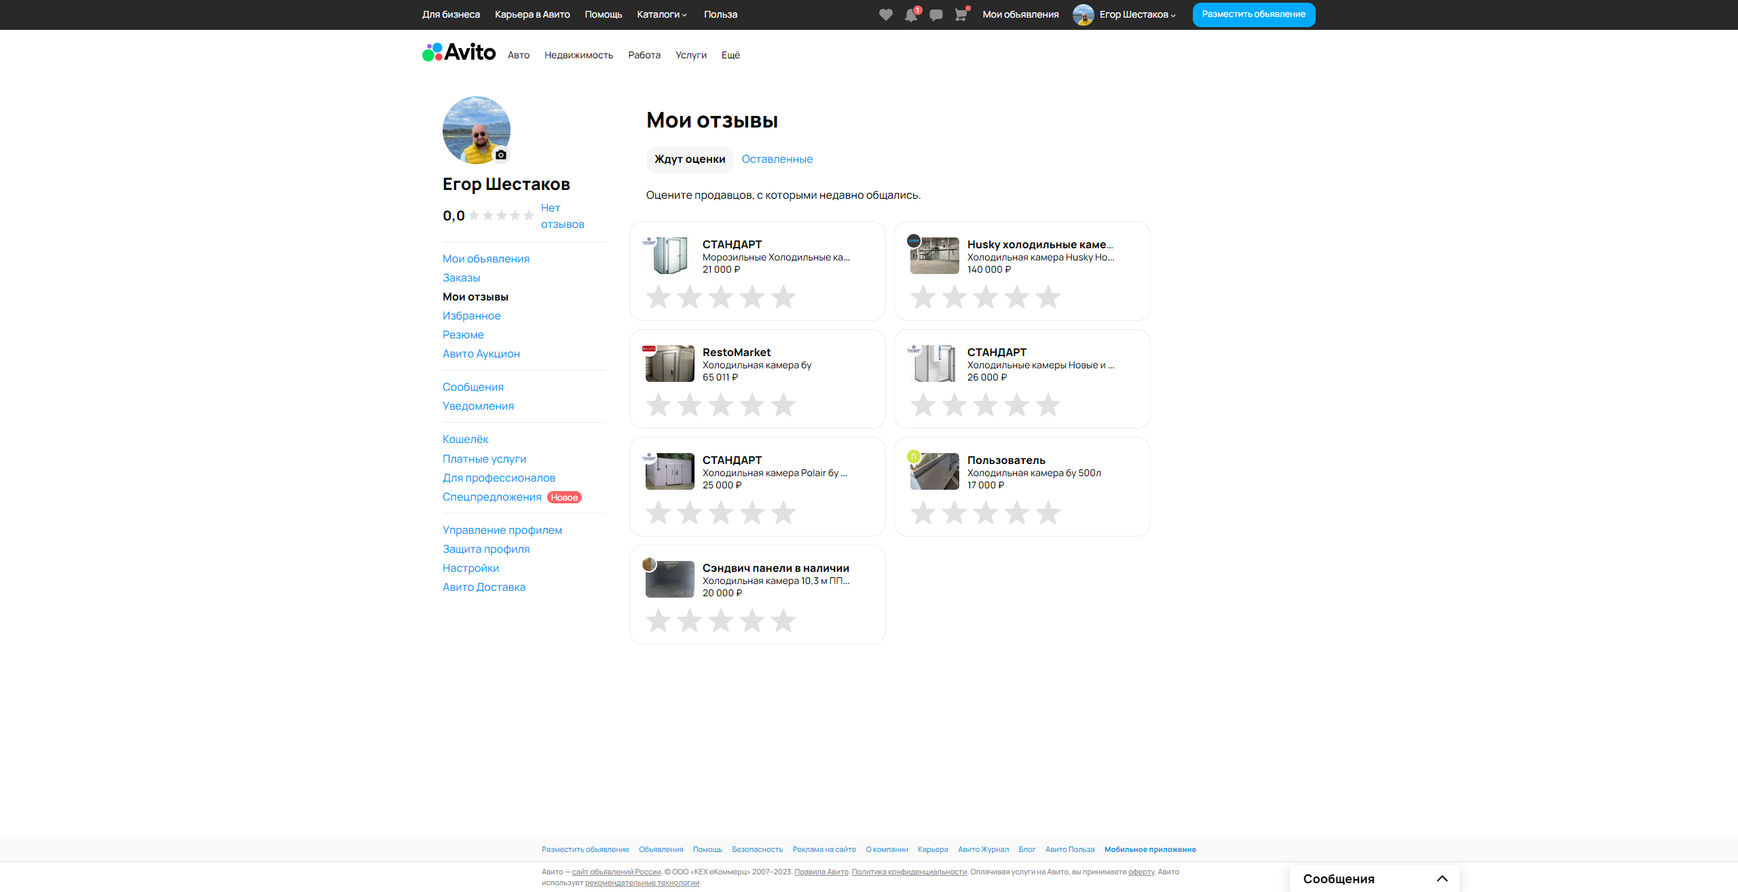Open Мобильное приложение footer link
1738x892 pixels.
(x=1150, y=849)
